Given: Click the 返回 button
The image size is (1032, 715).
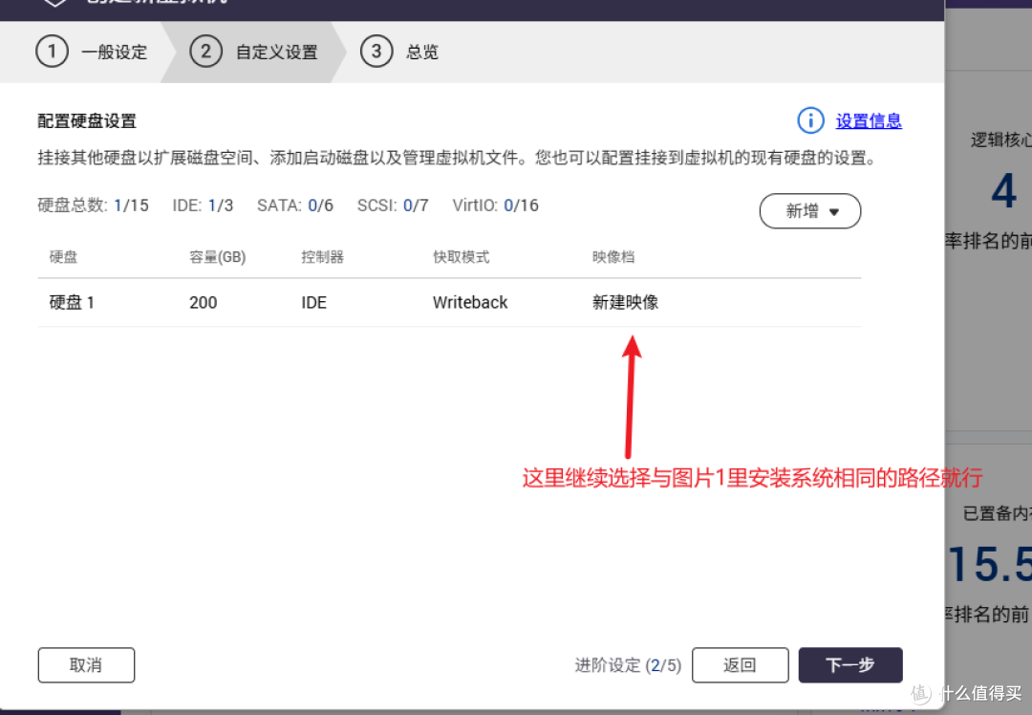Looking at the screenshot, I should (x=740, y=665).
